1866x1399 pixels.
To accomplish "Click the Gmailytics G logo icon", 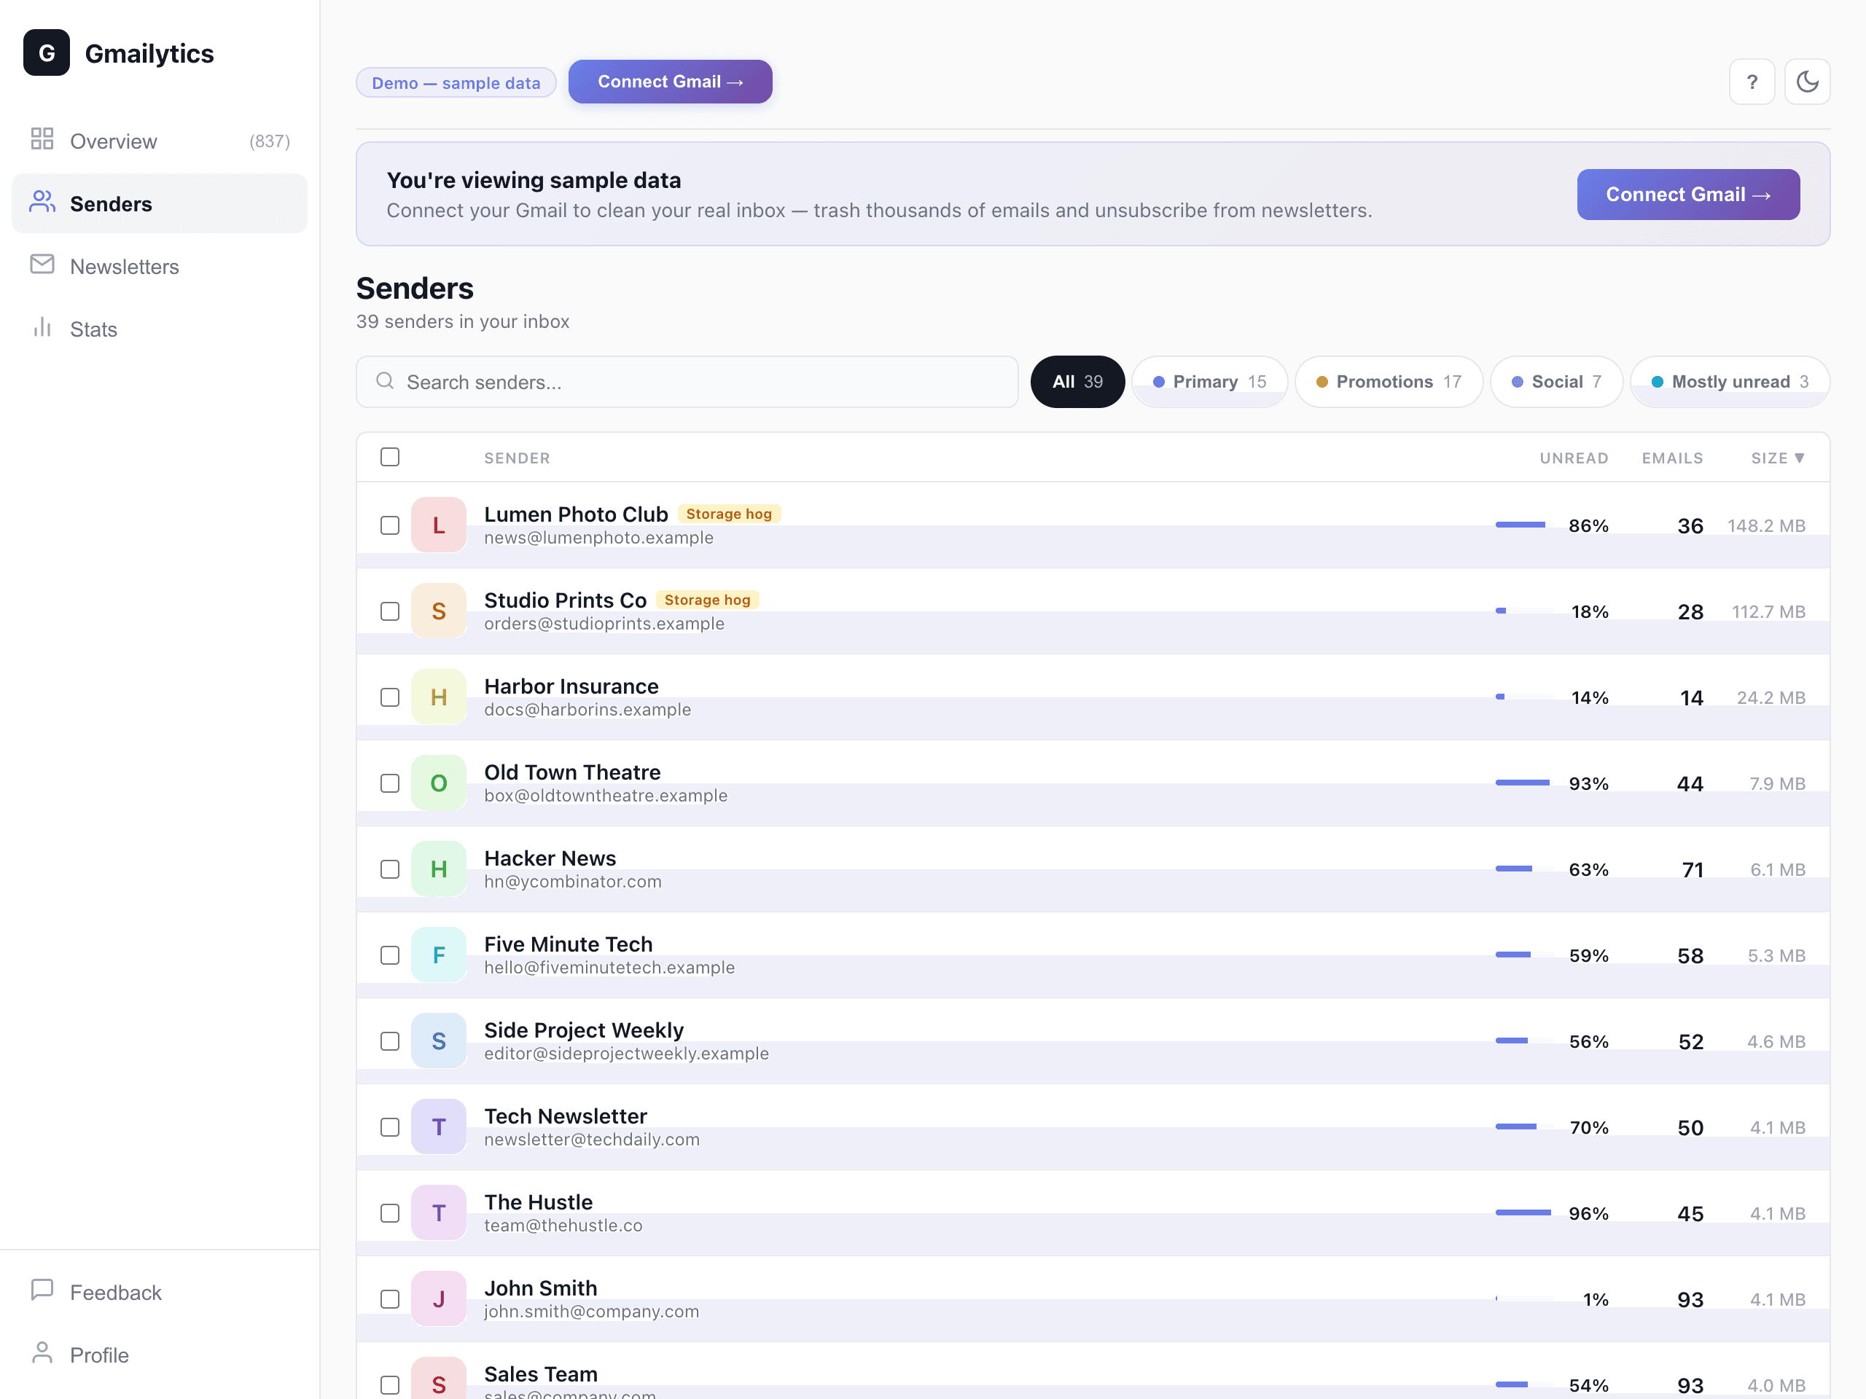I will click(x=47, y=53).
